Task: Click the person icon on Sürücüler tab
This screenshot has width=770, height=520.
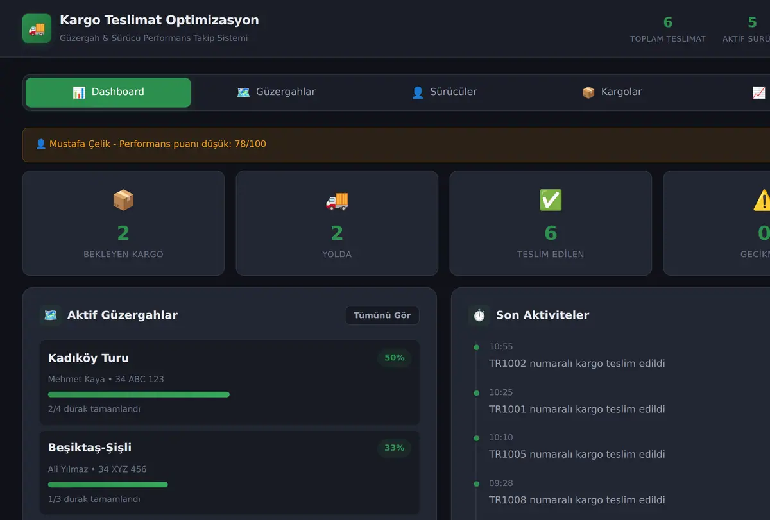Action: click(418, 92)
